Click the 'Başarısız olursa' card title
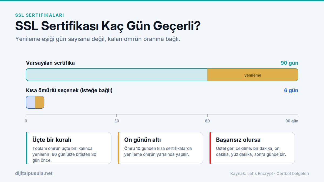This screenshot has height=182, width=324. pyautogui.click(x=238, y=140)
